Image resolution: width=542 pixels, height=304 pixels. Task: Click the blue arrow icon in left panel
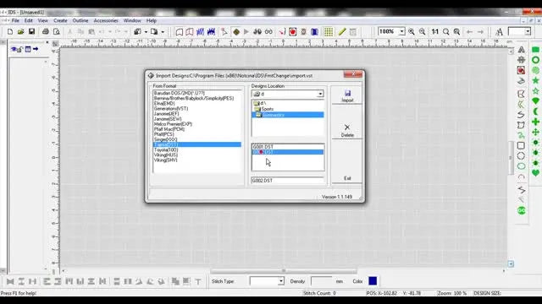coord(36,49)
